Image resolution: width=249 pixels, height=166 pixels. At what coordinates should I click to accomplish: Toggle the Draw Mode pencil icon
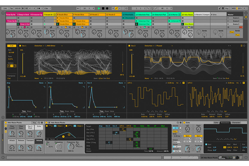click(x=220, y=8)
